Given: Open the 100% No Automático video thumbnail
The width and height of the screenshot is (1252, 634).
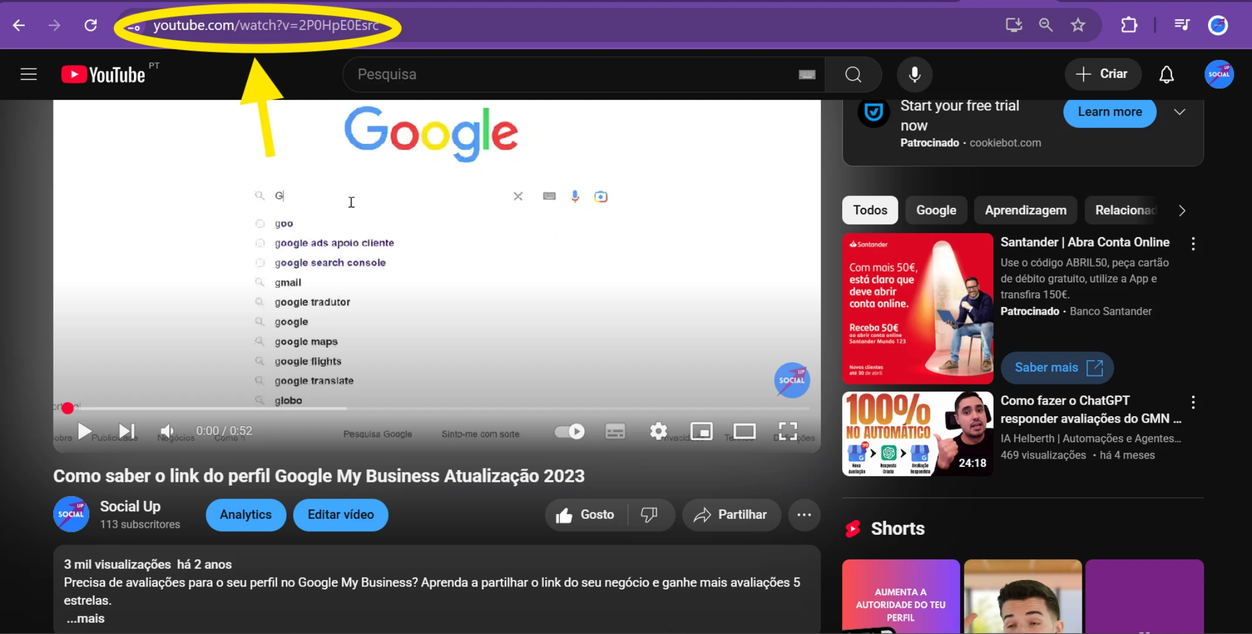Looking at the screenshot, I should [917, 434].
